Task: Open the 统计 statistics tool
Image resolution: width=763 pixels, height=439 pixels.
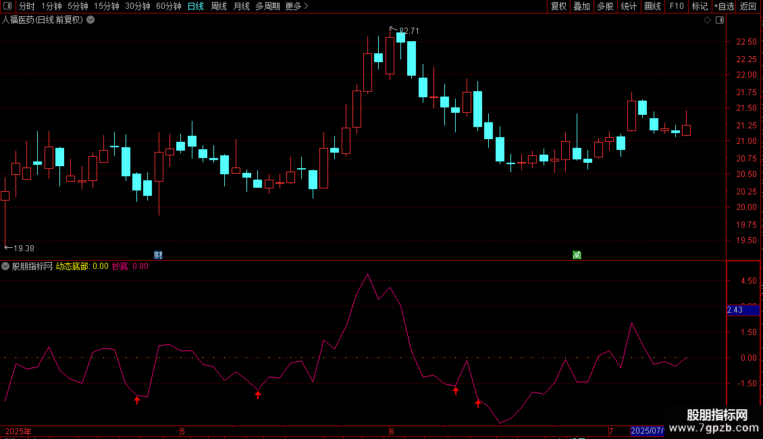Action: click(x=629, y=6)
